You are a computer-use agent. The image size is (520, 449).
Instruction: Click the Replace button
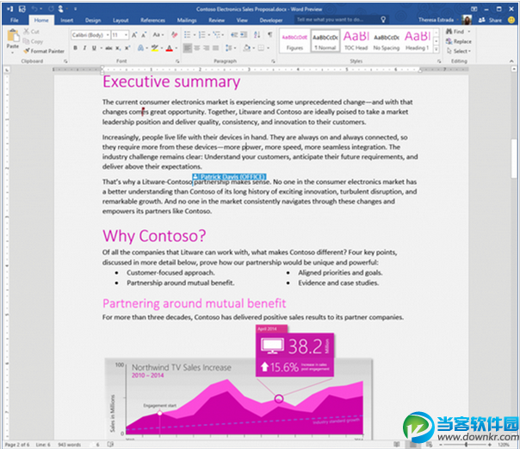[x=460, y=41]
